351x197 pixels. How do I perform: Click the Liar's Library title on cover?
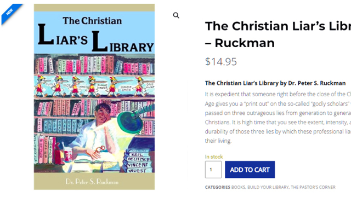pyautogui.click(x=95, y=38)
